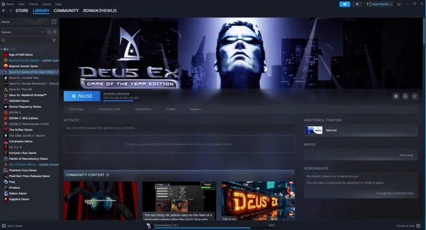This screenshot has height=230, width=426.
Task: Go to the COMMUNITY tab
Action: (x=66, y=11)
